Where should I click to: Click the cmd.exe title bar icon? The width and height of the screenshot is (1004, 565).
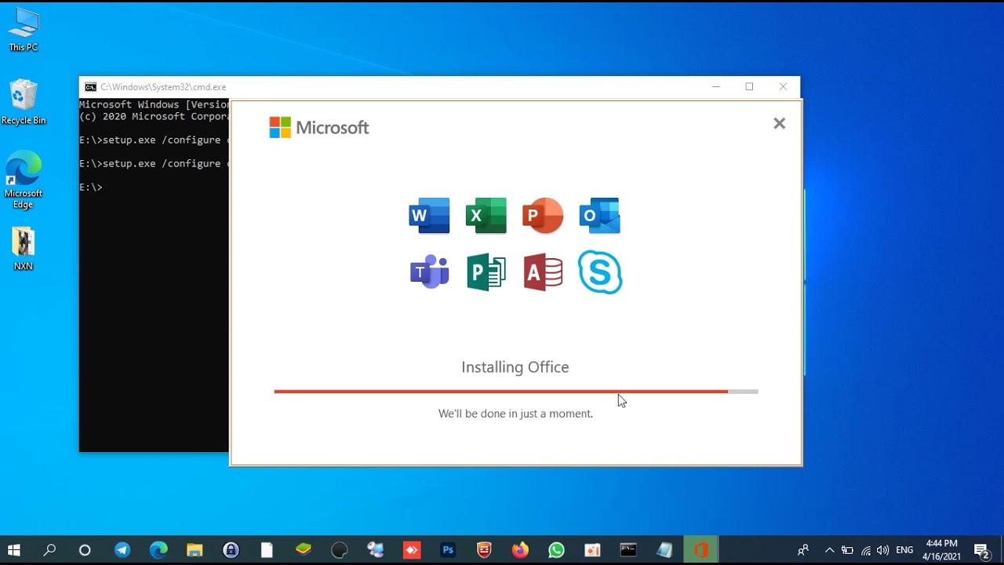pyautogui.click(x=90, y=87)
